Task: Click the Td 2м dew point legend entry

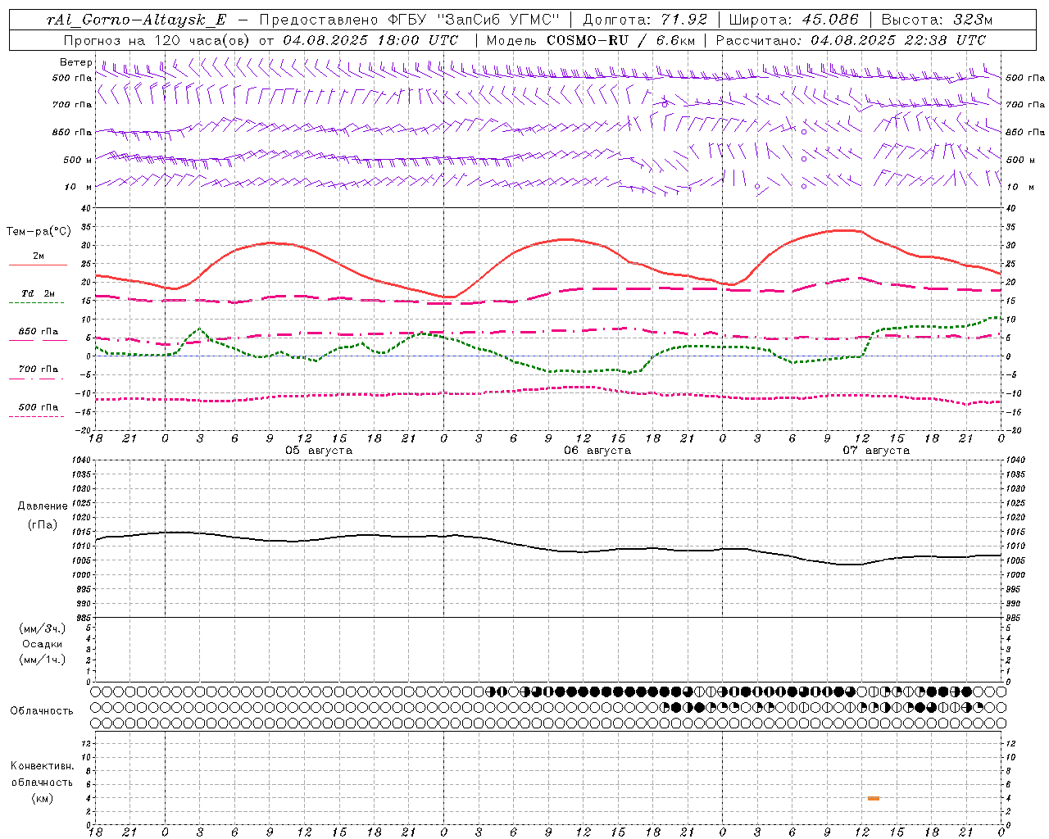Action: [x=38, y=297]
